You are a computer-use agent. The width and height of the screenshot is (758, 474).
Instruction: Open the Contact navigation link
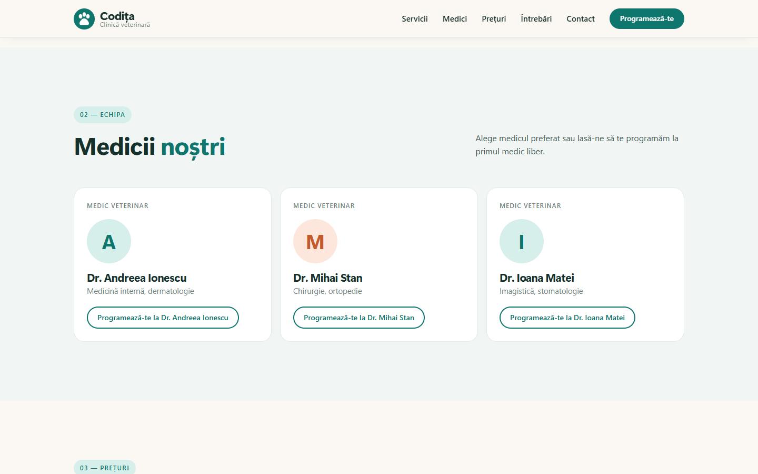(581, 19)
